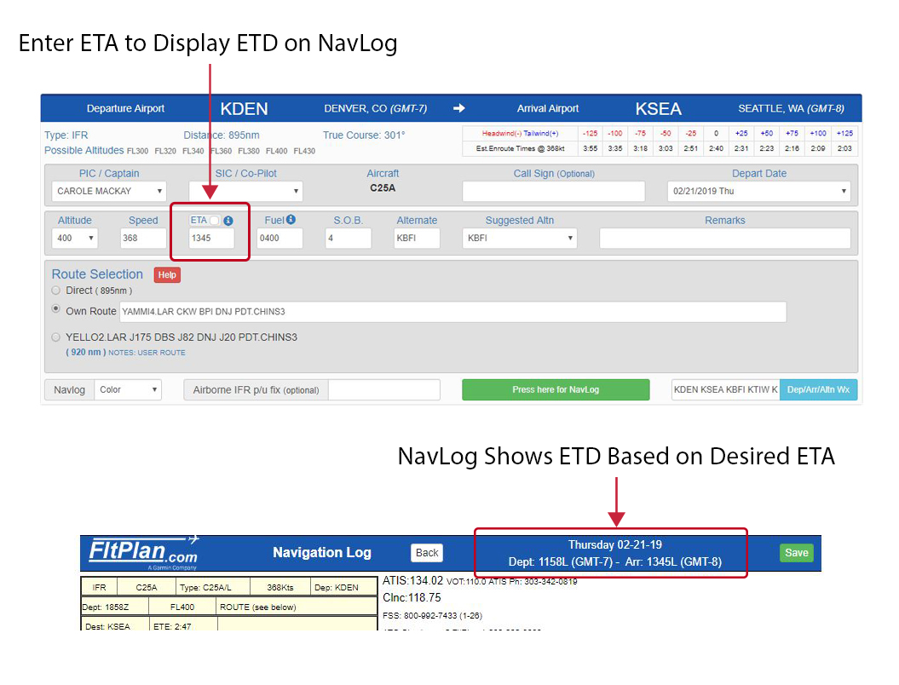Click the Thursday 02-21-19 date text
Viewport: 899px width, 685px height.
click(615, 544)
